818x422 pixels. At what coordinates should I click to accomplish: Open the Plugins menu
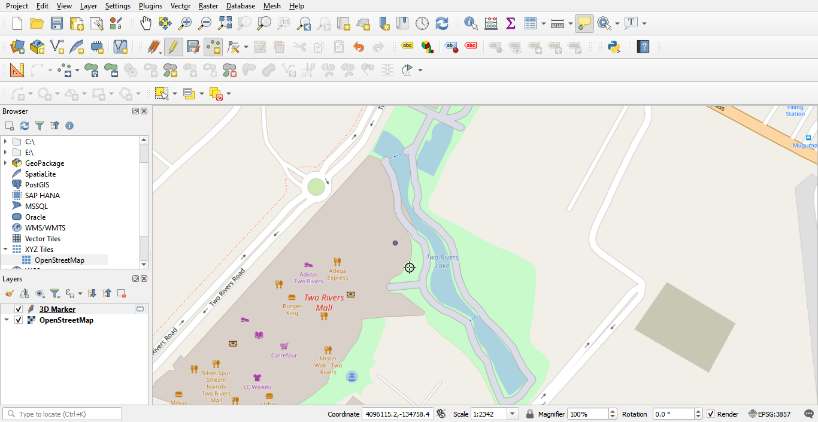click(x=150, y=6)
